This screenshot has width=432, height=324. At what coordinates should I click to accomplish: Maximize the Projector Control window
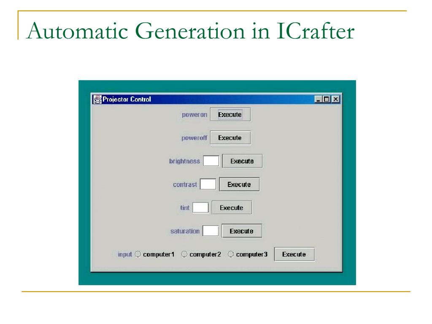(x=327, y=99)
